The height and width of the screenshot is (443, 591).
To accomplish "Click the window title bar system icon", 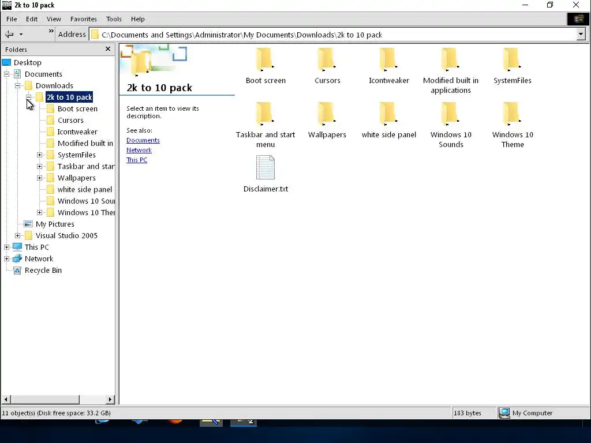I will 7,5.
